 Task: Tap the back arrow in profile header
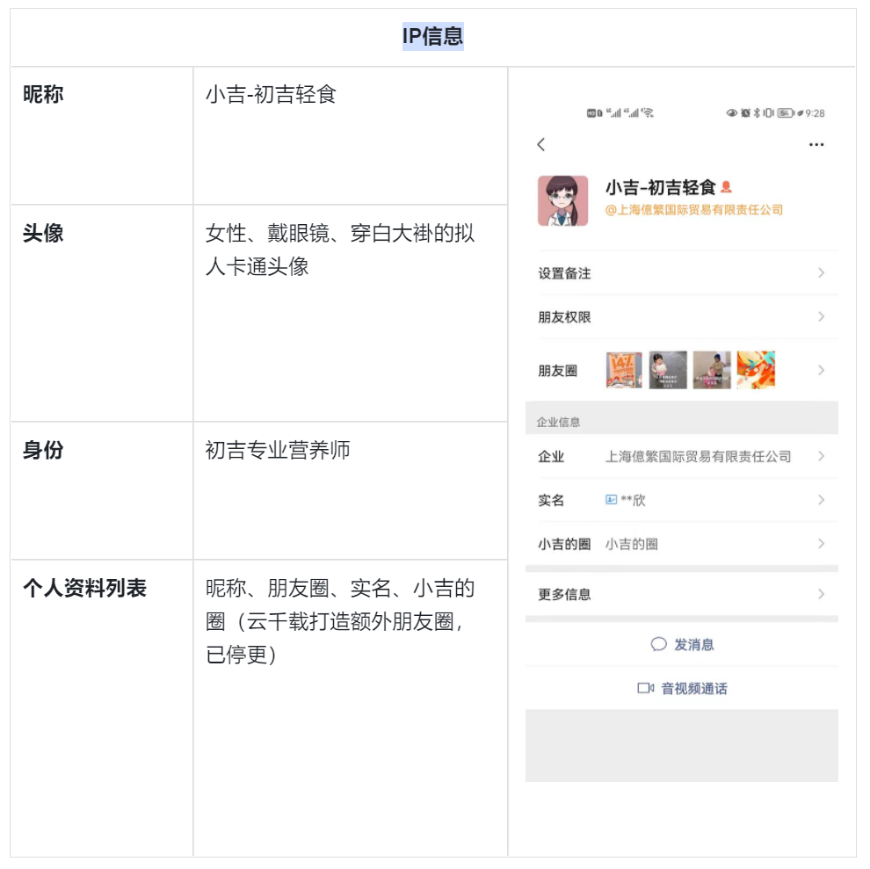click(x=541, y=144)
